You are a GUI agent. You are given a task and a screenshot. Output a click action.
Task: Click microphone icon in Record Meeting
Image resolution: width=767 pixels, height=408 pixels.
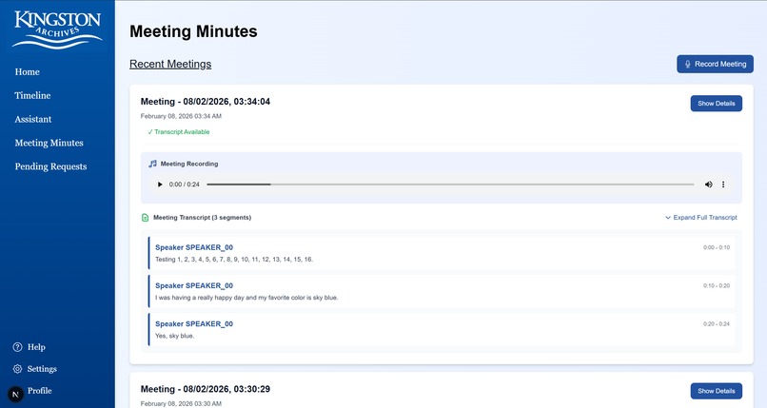point(687,64)
